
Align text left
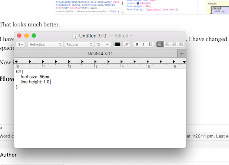pos(160,44)
